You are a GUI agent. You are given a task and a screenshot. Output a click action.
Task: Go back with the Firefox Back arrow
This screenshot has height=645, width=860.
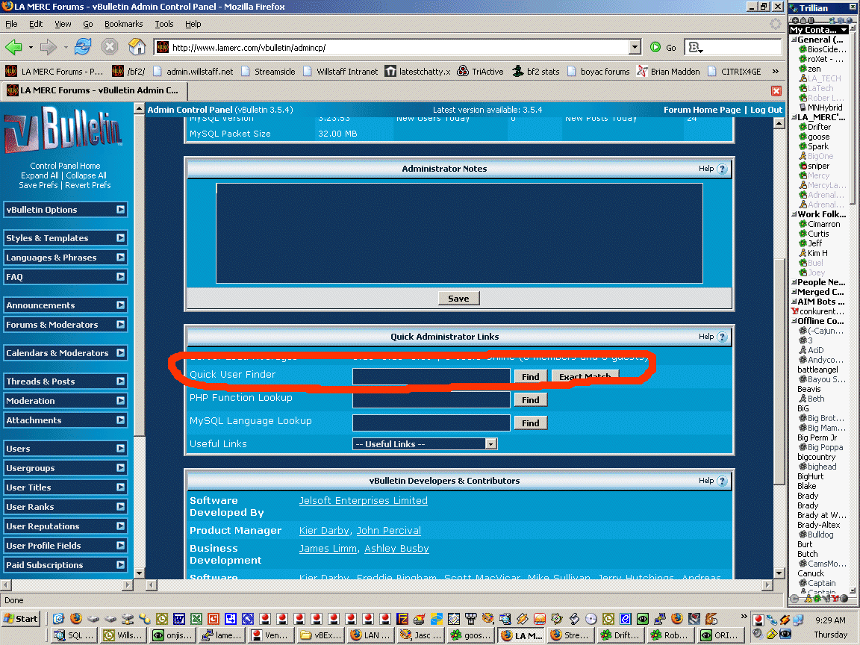(x=13, y=47)
